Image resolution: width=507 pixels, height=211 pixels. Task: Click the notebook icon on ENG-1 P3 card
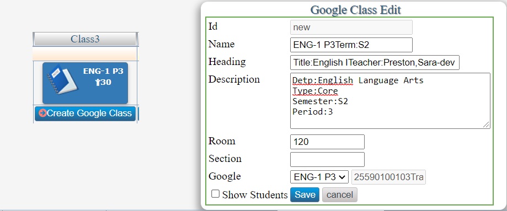pos(62,79)
